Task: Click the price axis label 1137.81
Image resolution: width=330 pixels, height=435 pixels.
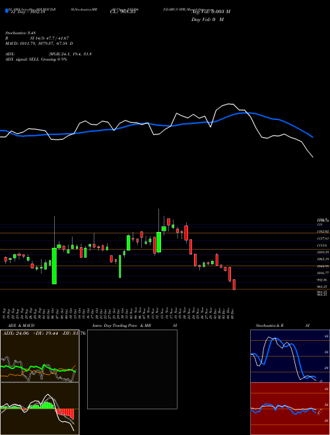Action: [x=322, y=239]
